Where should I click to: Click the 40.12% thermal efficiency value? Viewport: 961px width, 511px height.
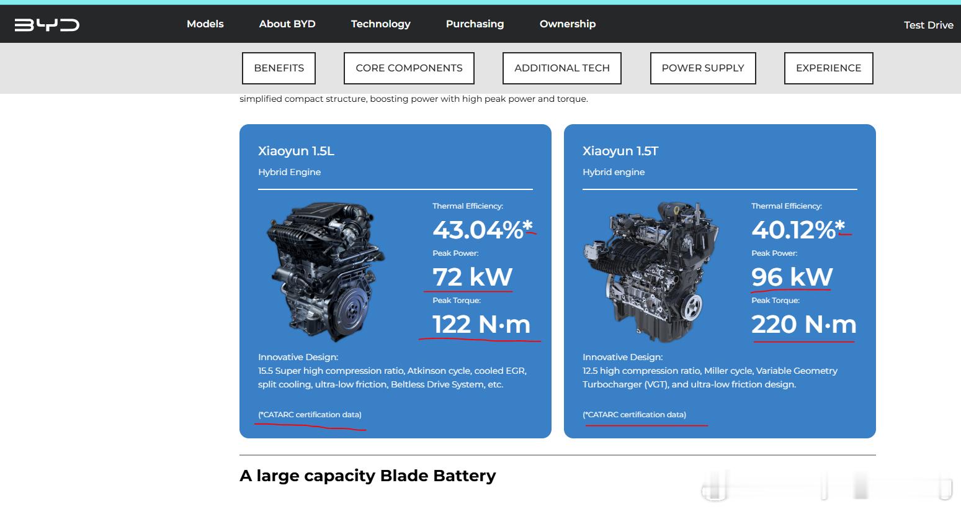pos(798,230)
